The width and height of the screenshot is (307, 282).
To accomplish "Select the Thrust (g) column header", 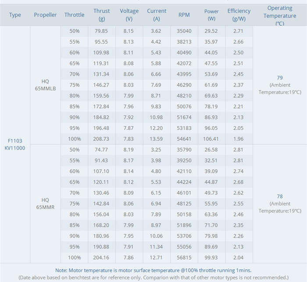I will [102, 15].
